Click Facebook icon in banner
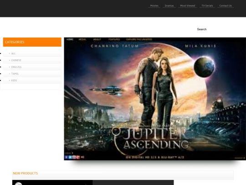 coord(67,157)
